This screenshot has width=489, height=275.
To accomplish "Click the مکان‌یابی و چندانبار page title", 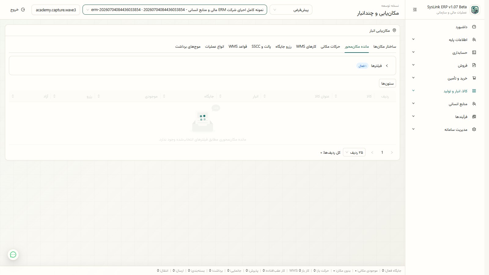I will [x=378, y=13].
